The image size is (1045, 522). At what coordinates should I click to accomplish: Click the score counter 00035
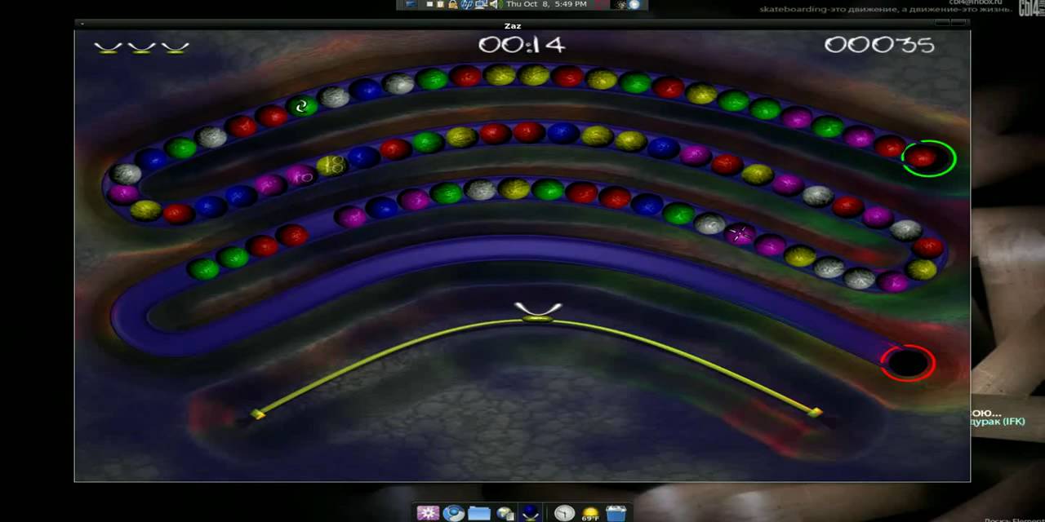[879, 45]
